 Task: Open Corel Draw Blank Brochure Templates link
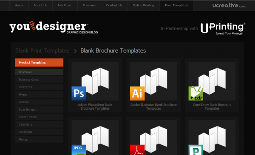pyautogui.click(x=212, y=107)
